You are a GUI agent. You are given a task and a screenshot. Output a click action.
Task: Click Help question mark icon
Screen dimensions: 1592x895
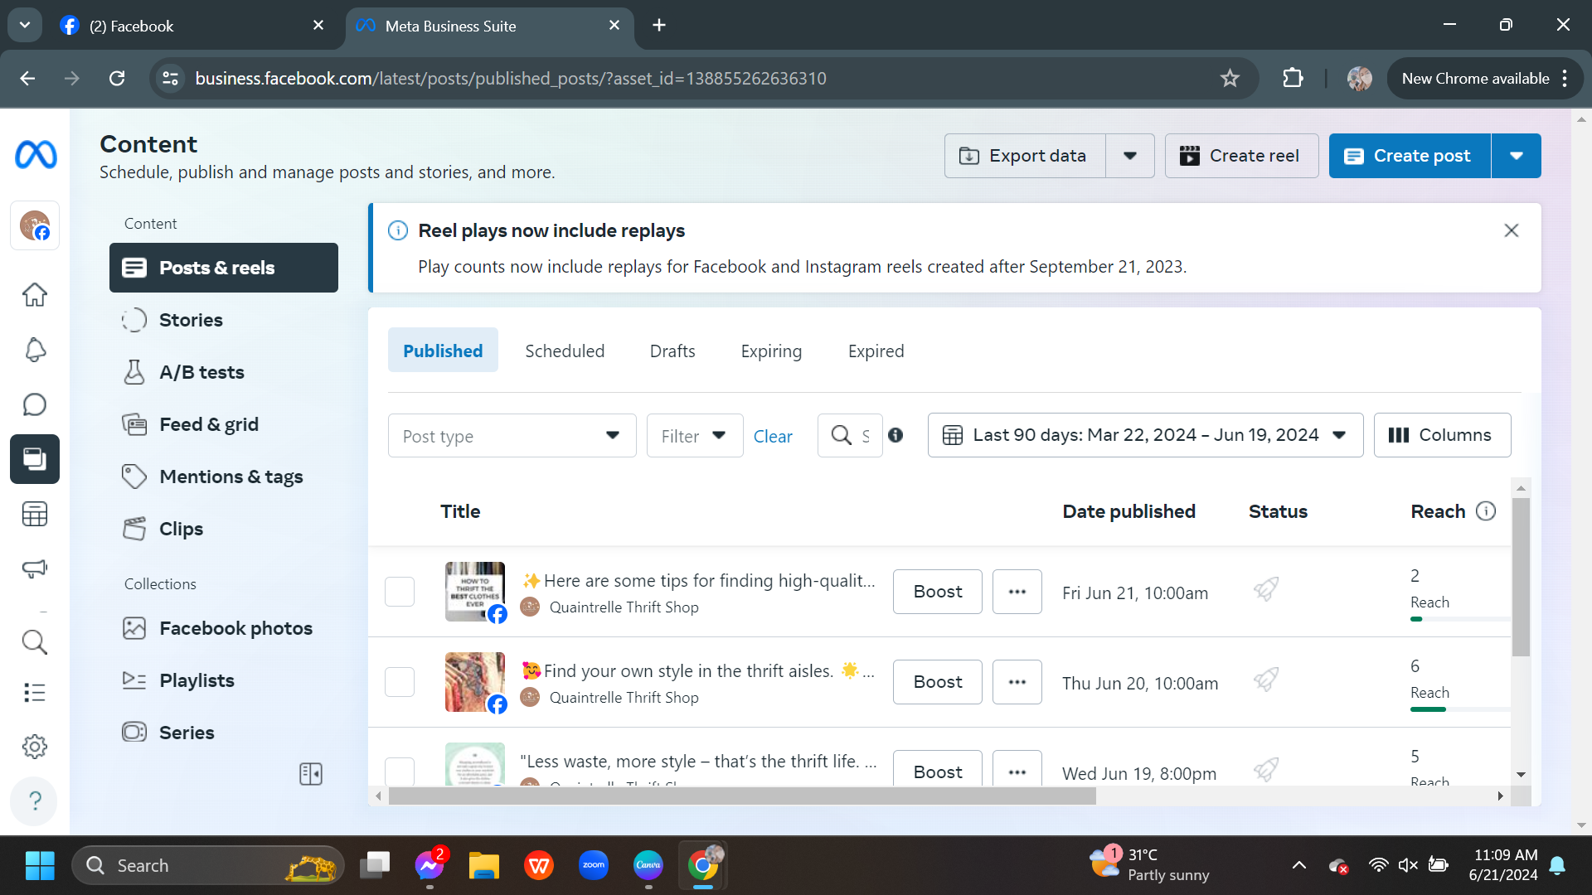tap(35, 801)
